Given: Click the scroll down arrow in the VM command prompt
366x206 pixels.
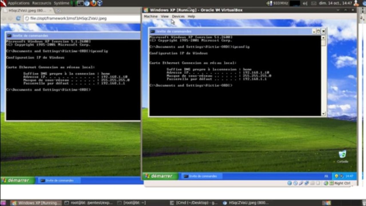Looking at the screenshot, I should pyautogui.click(x=323, y=114).
